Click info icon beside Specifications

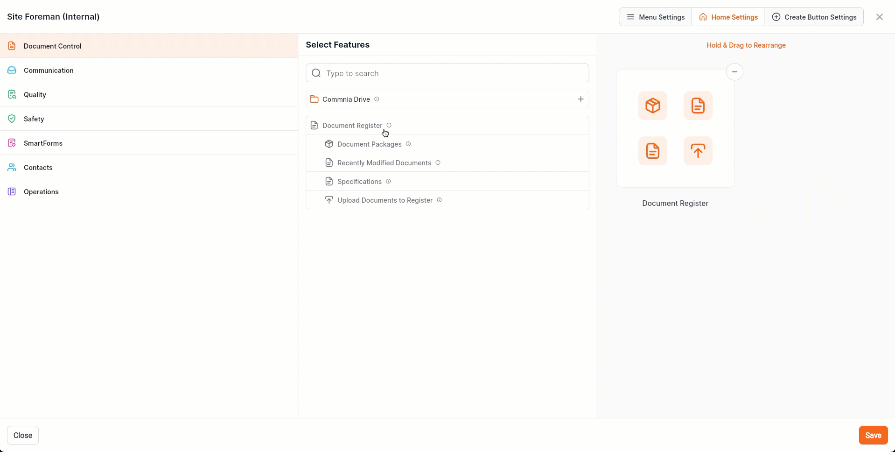(x=388, y=181)
